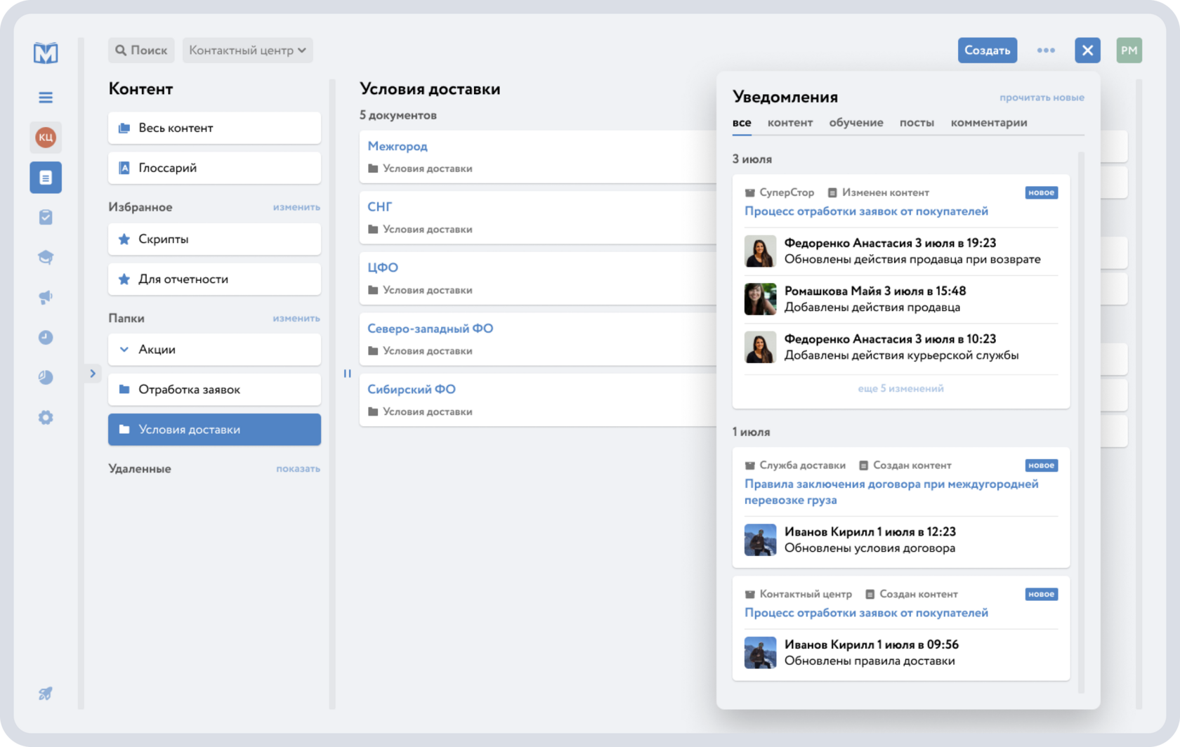Click новое badge on Контактный центр notification

pos(1041,595)
